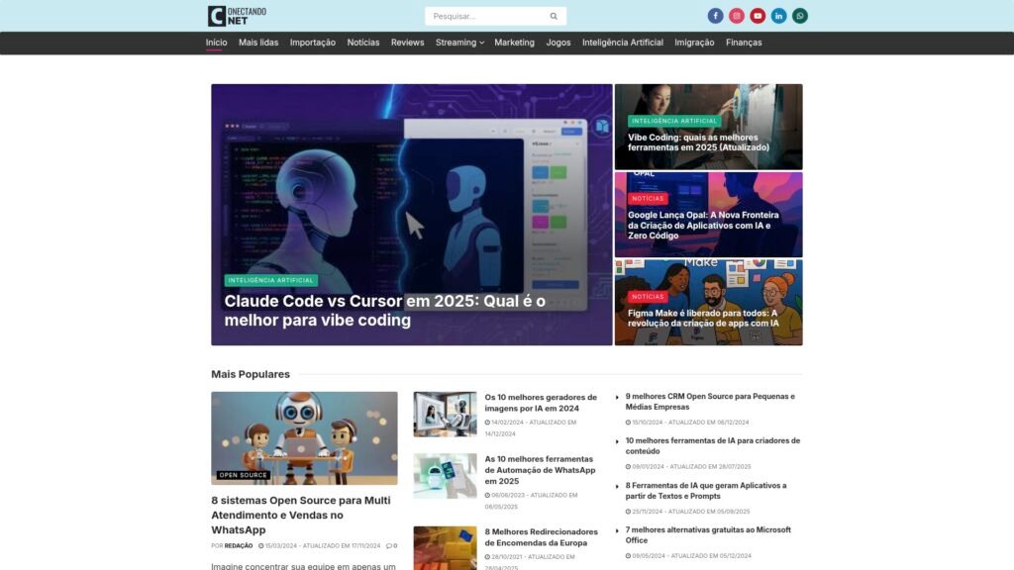Click the search magnifier icon
Viewport: 1014px width, 570px height.
point(554,16)
